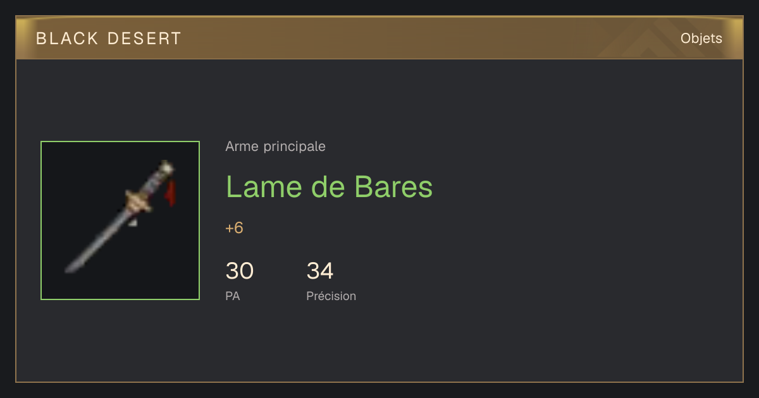This screenshot has height=398, width=759.
Task: Click the PA value 30
Action: (x=240, y=271)
